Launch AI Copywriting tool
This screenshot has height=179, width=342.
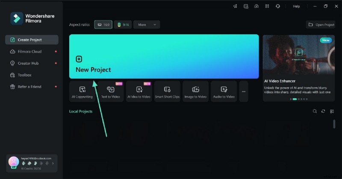pos(82,91)
